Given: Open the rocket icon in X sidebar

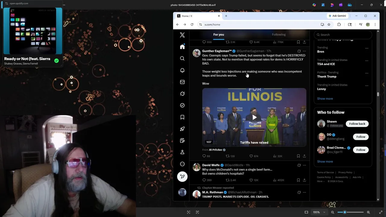Looking at the screenshot, I should pyautogui.click(x=182, y=129).
